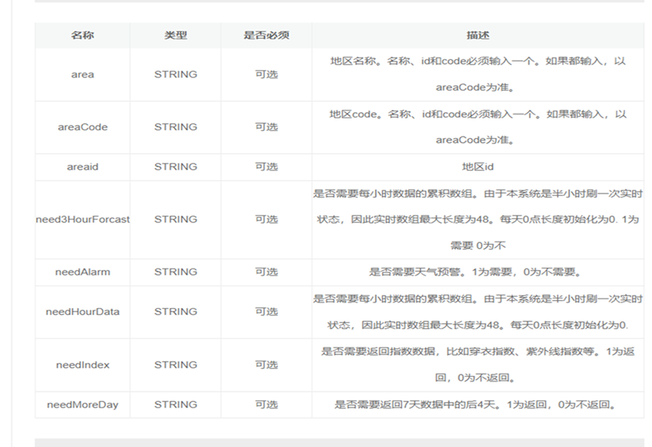The height and width of the screenshot is (447, 652).
Task: Select the need3HourForcast parameter name
Action: pyautogui.click(x=83, y=220)
